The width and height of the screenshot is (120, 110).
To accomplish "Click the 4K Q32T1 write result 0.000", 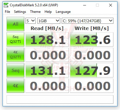I will 92,55.
